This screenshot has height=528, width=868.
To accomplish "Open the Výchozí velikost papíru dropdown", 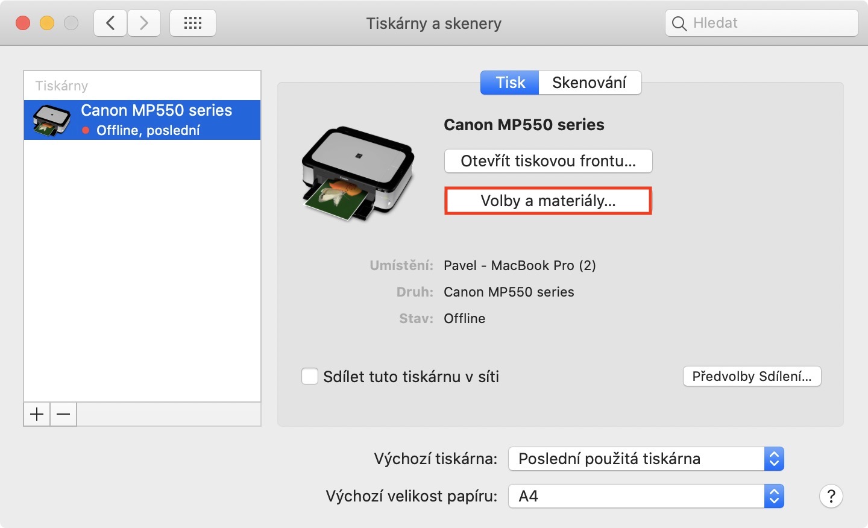I will 646,496.
